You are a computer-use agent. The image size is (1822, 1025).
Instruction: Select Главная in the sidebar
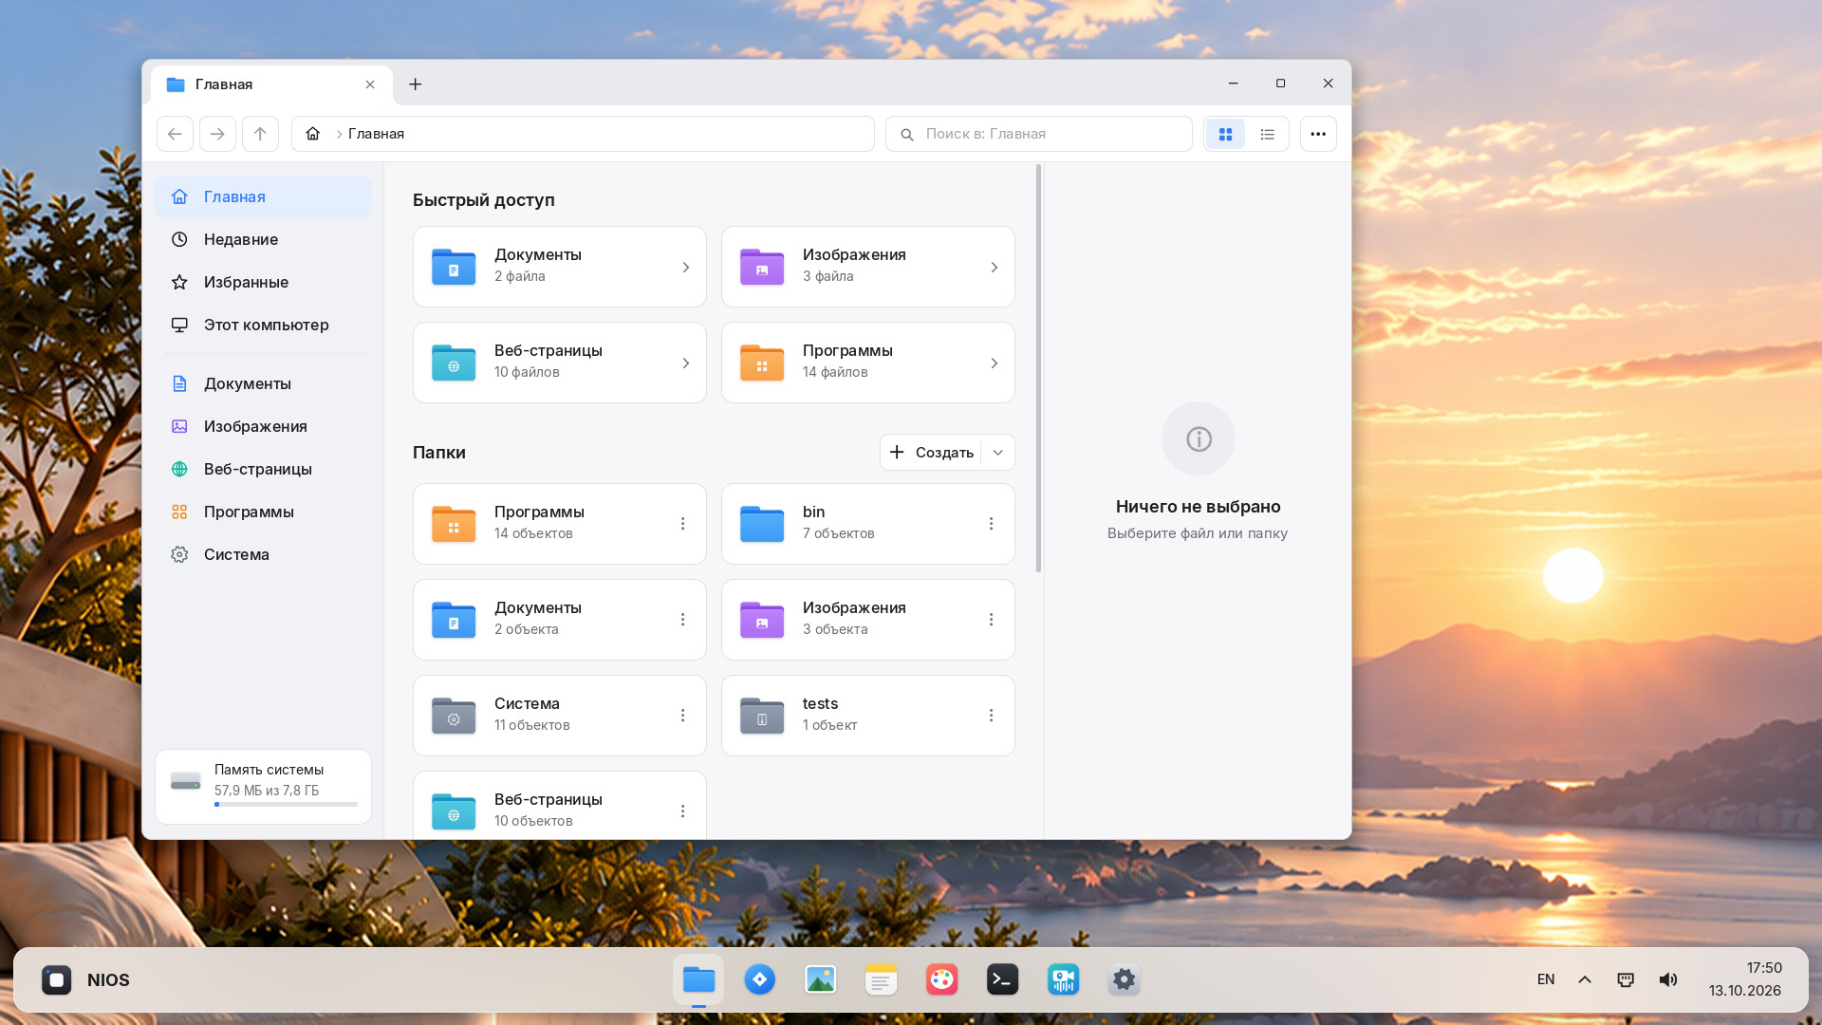pos(264,196)
